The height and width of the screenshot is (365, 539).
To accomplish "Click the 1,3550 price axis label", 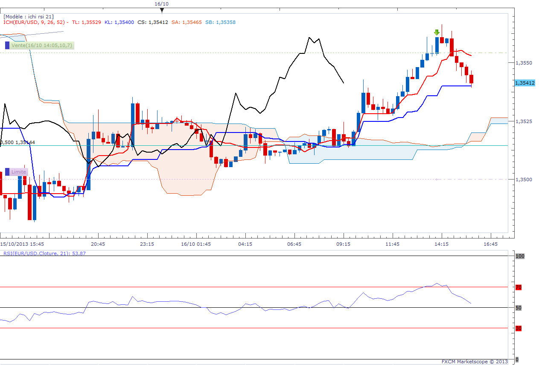I will (524, 63).
